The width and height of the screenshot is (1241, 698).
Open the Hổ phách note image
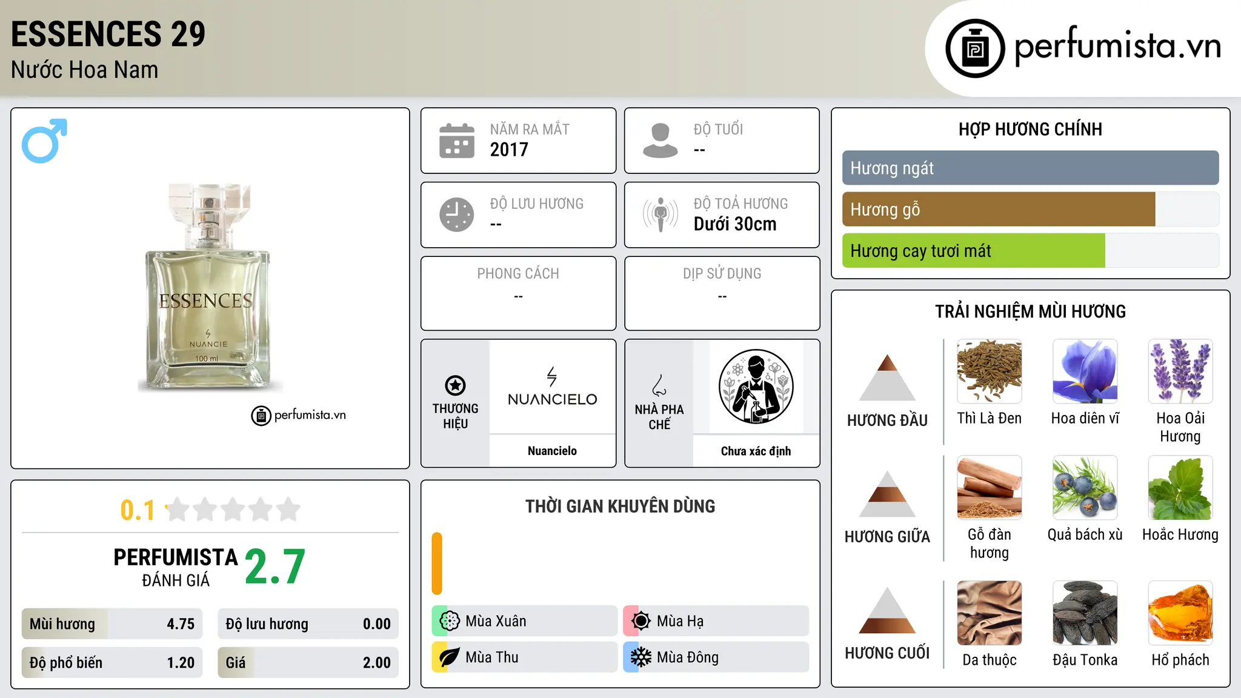(1180, 613)
